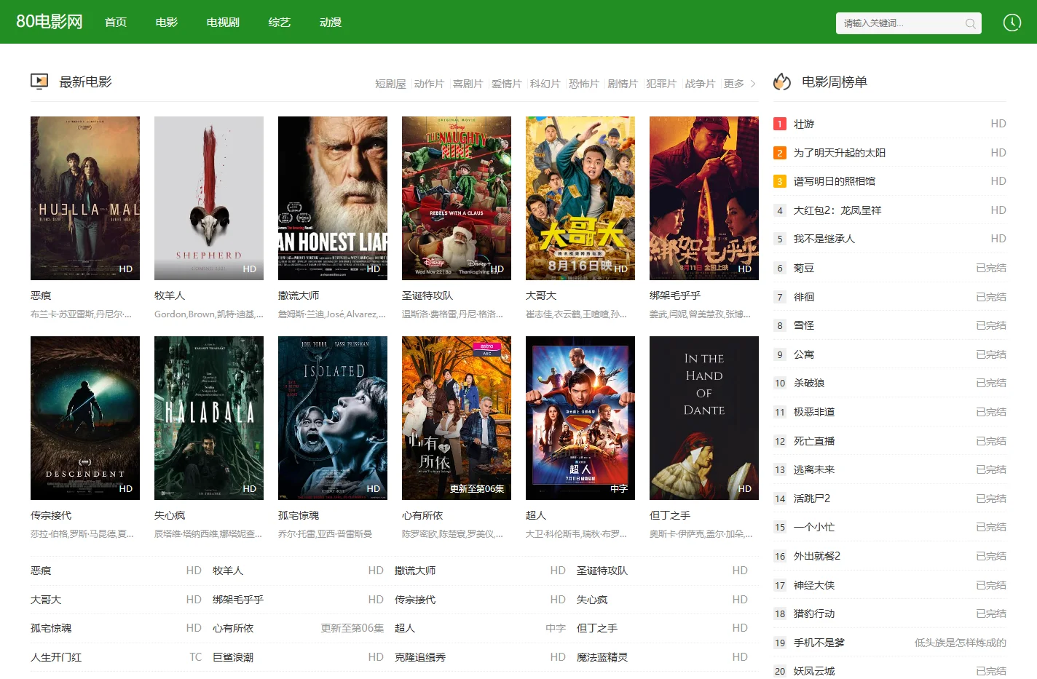1037x679 pixels.
Task: Select the 动作片 category link
Action: tap(429, 84)
